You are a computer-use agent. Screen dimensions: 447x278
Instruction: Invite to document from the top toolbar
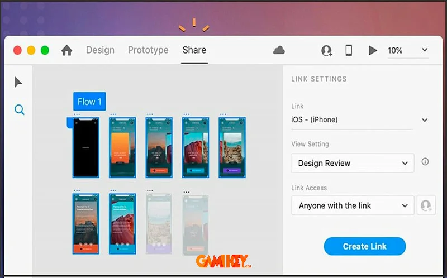[327, 51]
